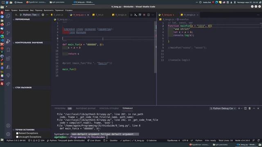The width and height of the screenshot is (262, 147).
Task: Open the Manage gear in the activity bar
Action: coord(8,134)
